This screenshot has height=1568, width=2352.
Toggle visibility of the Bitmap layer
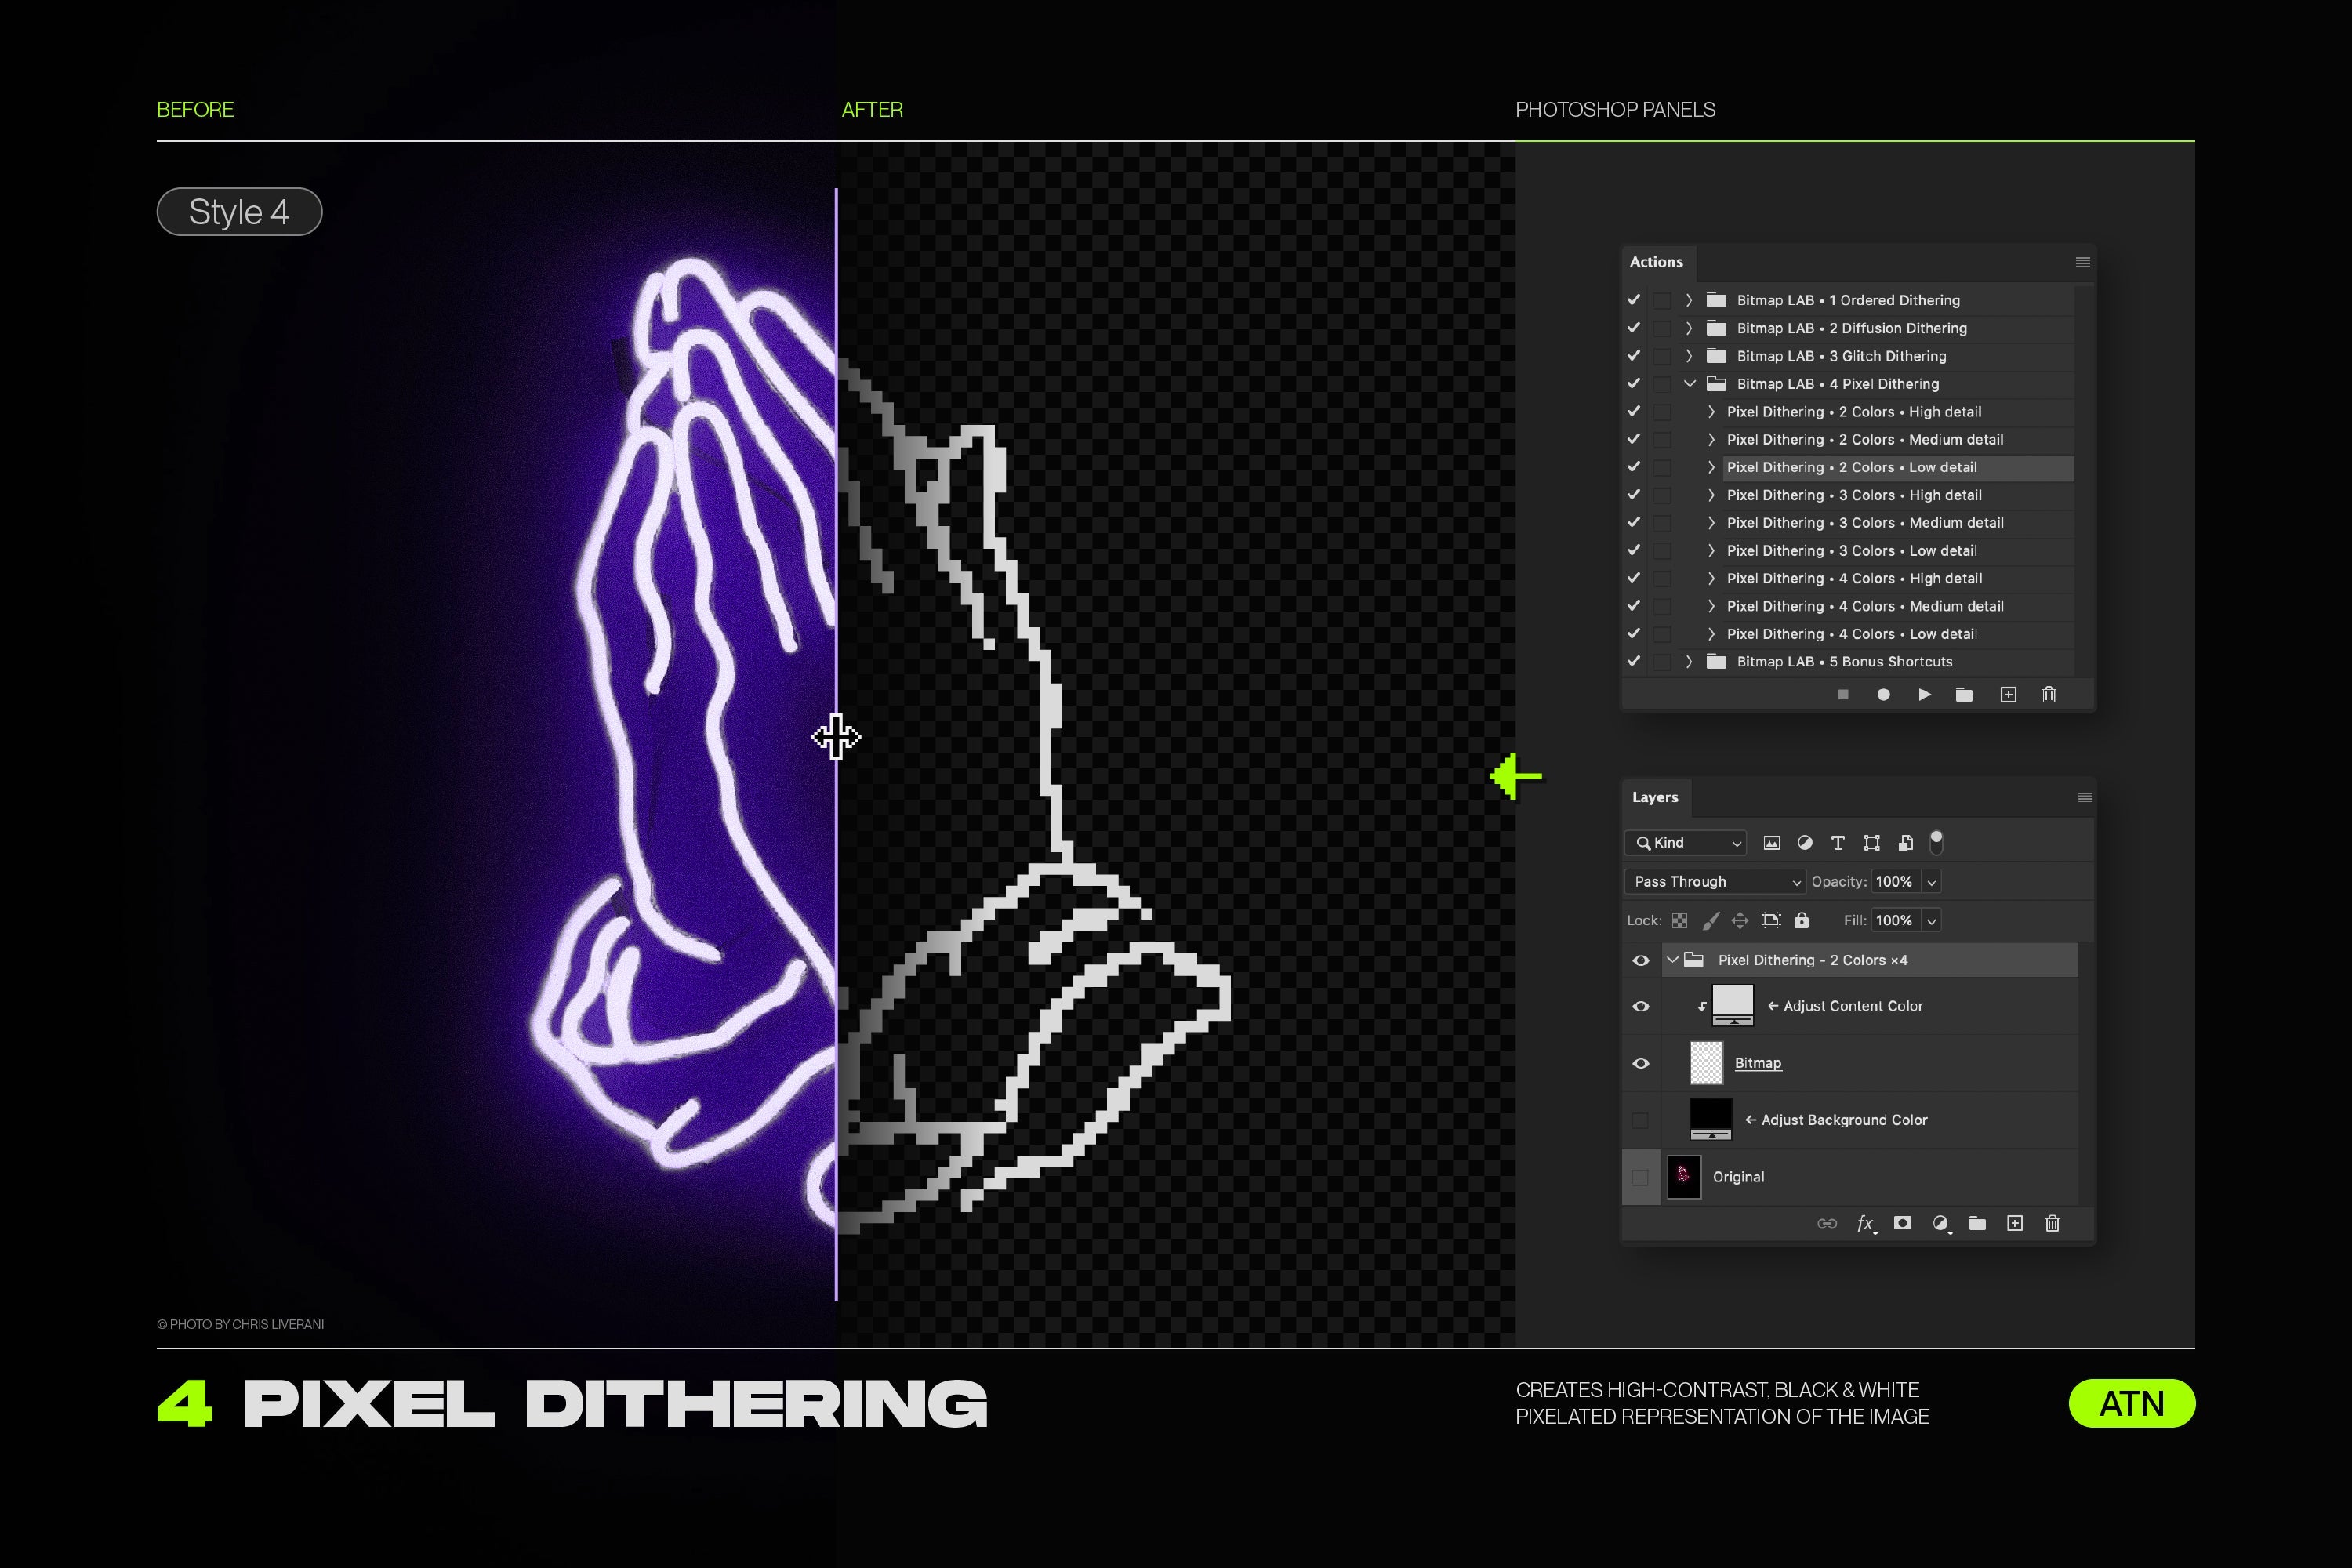pyautogui.click(x=1642, y=1064)
